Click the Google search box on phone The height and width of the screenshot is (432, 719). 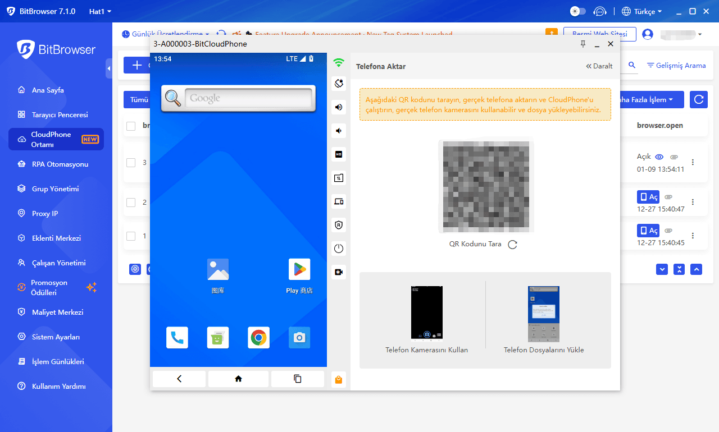(248, 98)
